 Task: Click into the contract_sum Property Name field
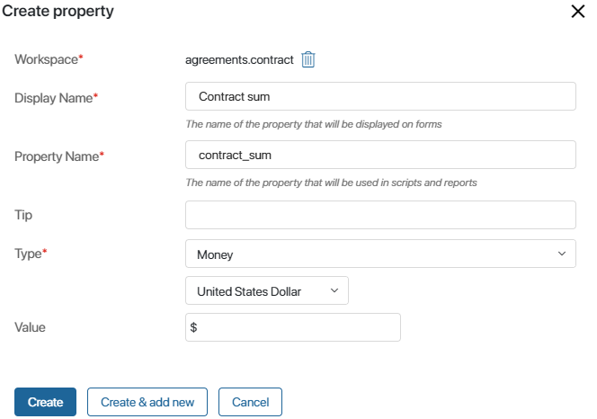pos(380,155)
